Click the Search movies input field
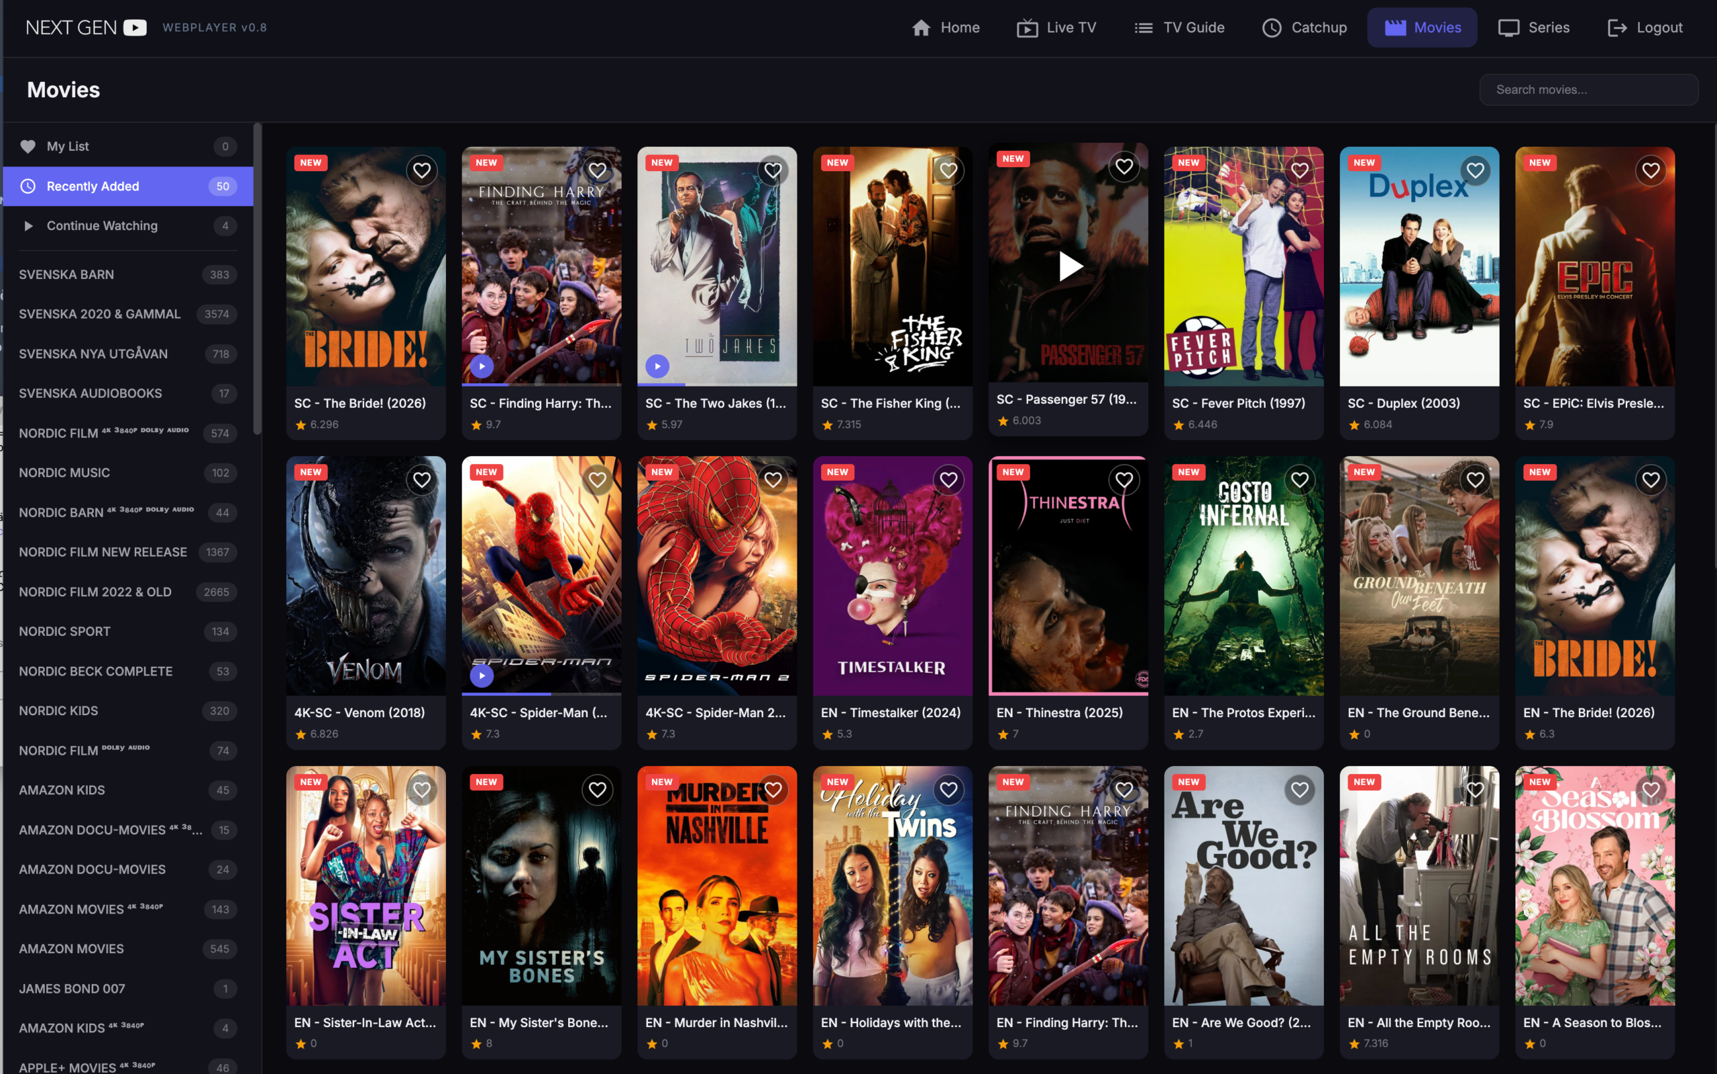The width and height of the screenshot is (1717, 1074). click(1588, 89)
